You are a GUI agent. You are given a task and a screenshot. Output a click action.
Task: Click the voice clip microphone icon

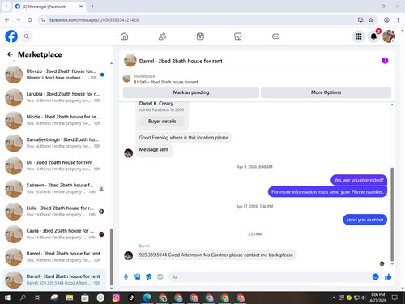point(126,276)
